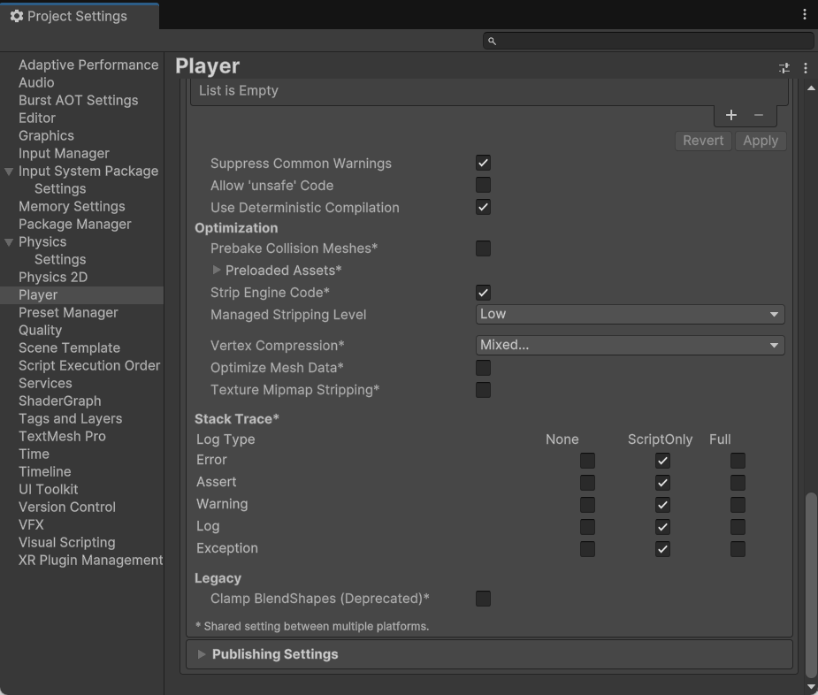
Task: Add a list entry with plus icon
Action: pos(730,115)
